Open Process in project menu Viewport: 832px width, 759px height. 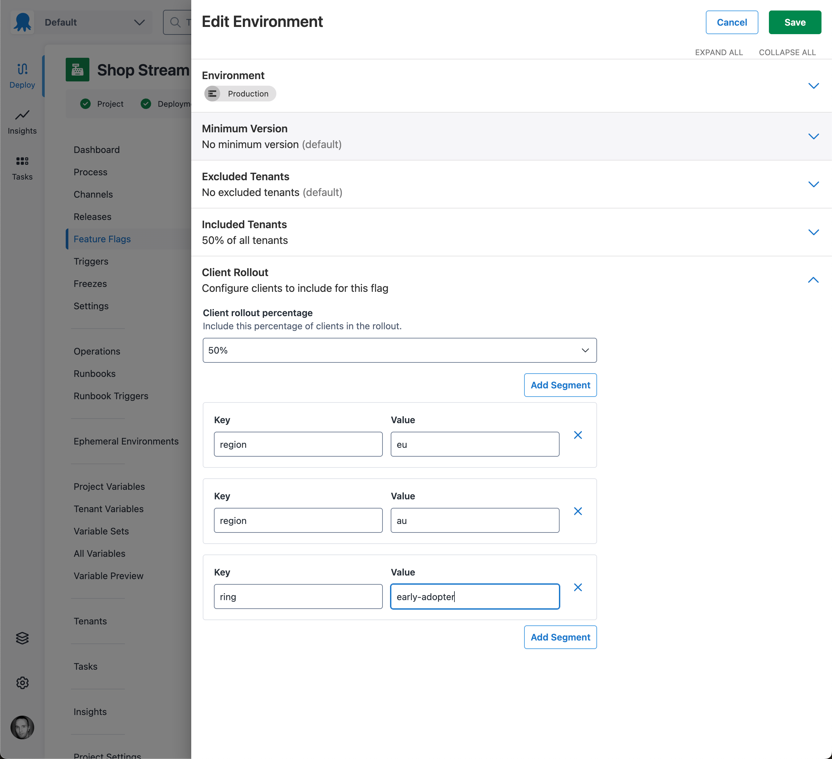[x=90, y=172]
